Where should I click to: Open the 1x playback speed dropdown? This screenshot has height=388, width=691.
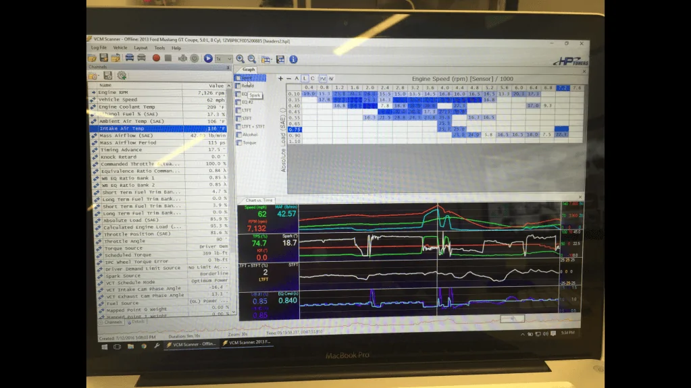pyautogui.click(x=224, y=59)
